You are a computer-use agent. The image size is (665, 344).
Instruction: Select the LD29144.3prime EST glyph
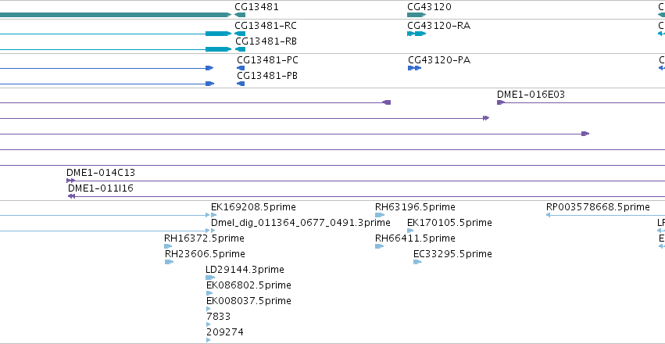point(210,278)
